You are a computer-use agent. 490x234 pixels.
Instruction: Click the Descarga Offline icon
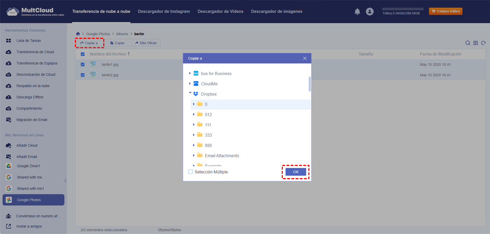(x=9, y=97)
